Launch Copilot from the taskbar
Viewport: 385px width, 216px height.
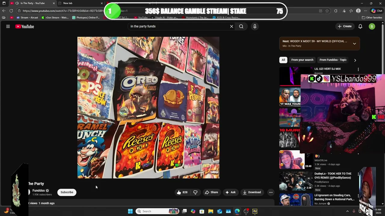[x=193, y=211]
